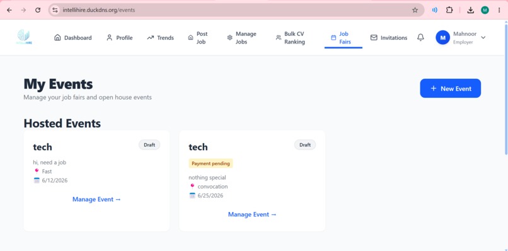Open browser Downloads icon
The height and width of the screenshot is (251, 508).
tap(470, 10)
